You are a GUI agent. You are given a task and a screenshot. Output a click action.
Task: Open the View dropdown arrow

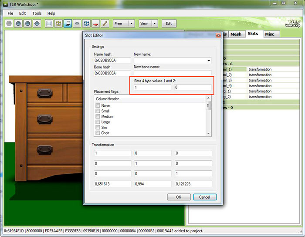pyautogui.click(x=155, y=24)
